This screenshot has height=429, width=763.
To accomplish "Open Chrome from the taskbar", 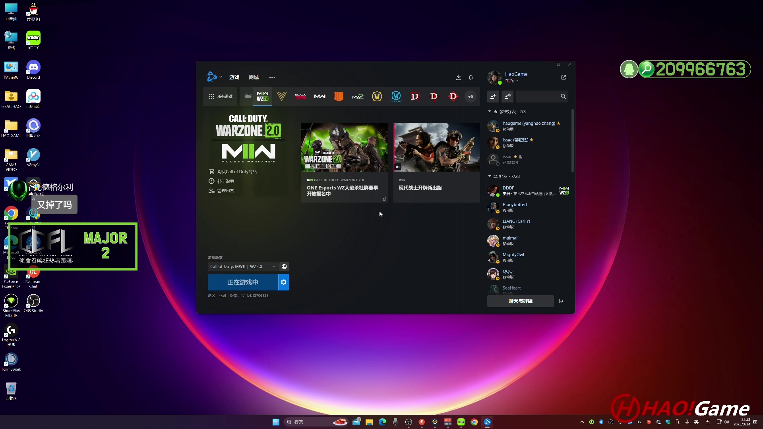I will [x=474, y=422].
